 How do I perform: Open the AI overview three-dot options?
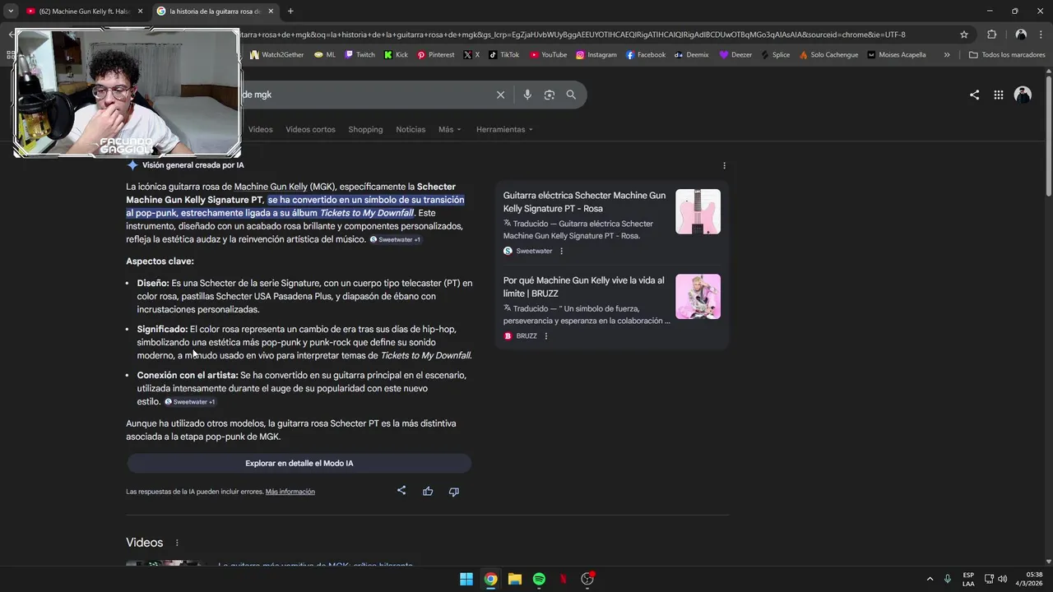point(724,165)
